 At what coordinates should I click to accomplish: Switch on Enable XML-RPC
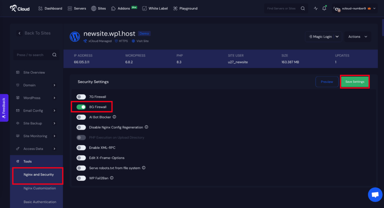81,148
